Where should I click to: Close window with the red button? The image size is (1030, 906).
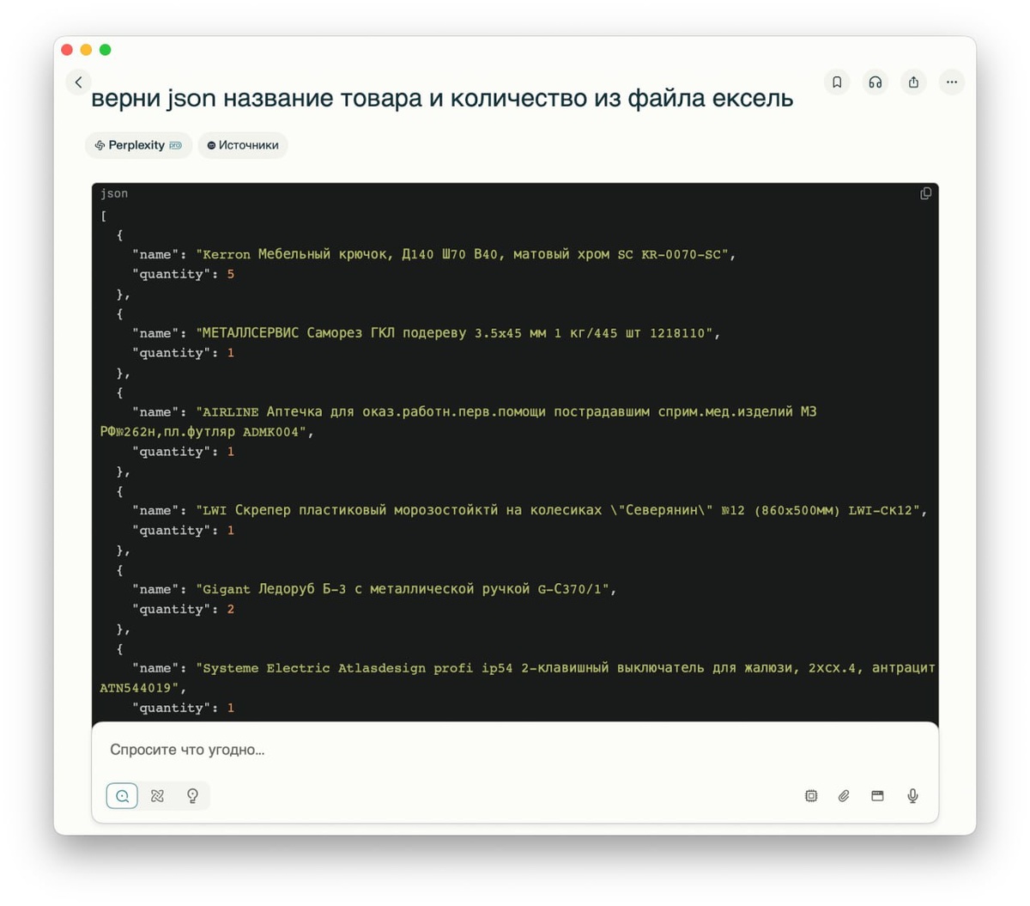[67, 50]
